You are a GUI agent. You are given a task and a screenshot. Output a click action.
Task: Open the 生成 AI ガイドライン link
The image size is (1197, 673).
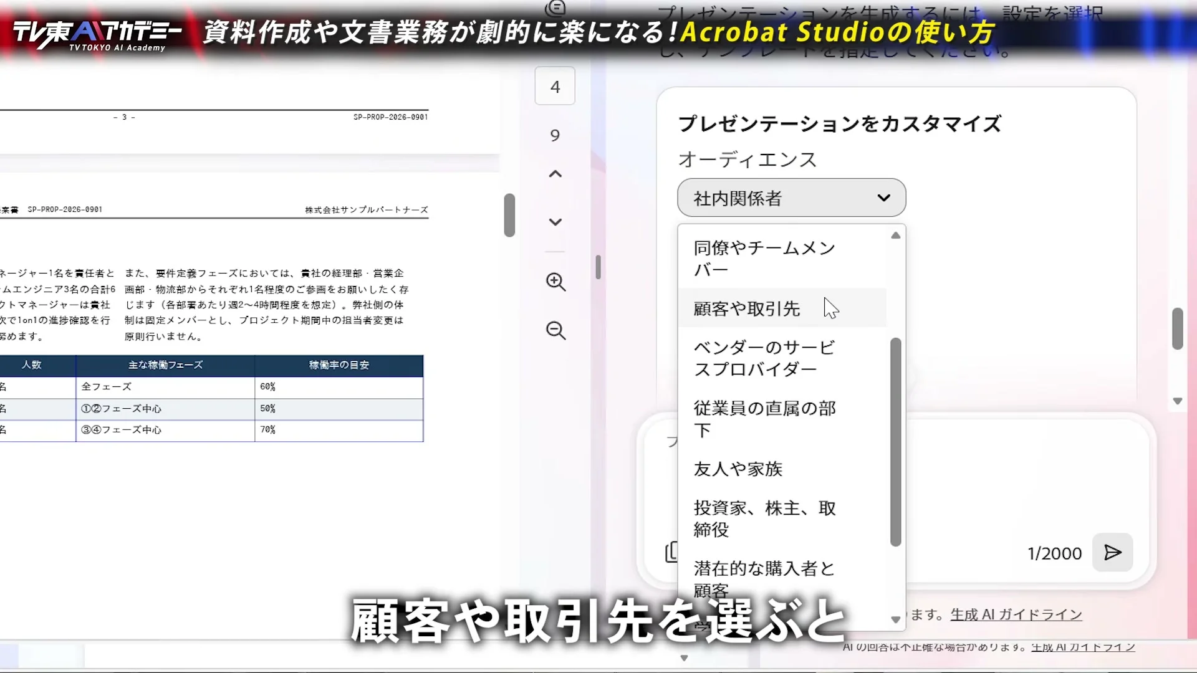[1016, 614]
